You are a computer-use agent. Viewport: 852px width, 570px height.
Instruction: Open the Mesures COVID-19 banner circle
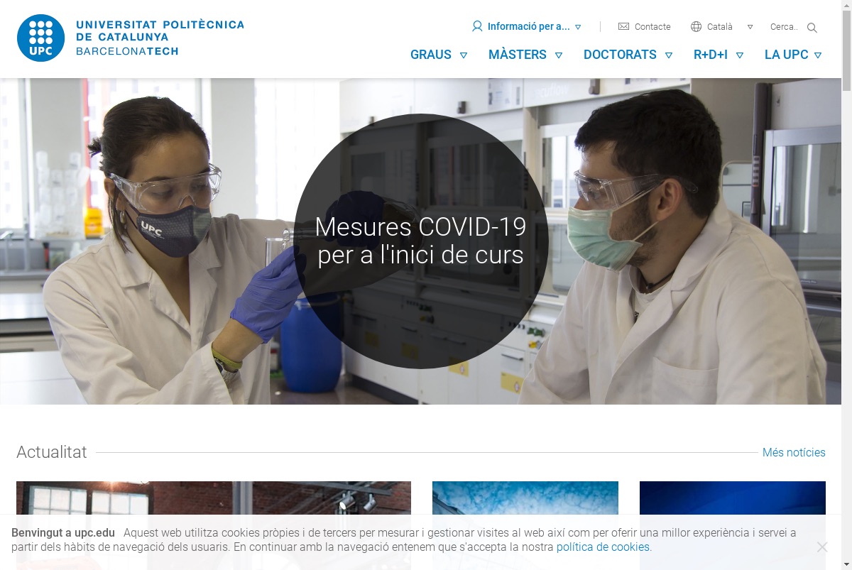(x=421, y=241)
